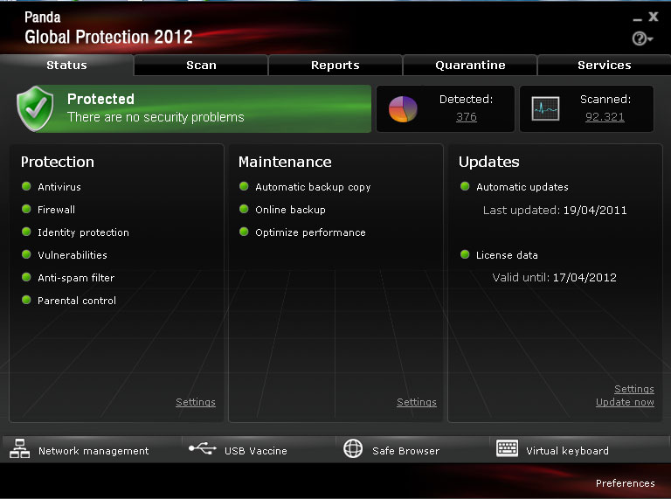Open the Safe Browser globe icon

(353, 449)
